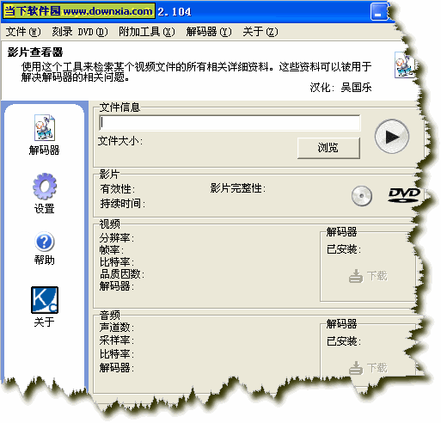The height and width of the screenshot is (423, 441).
Task: Click the 帧率 label
Action: (112, 250)
